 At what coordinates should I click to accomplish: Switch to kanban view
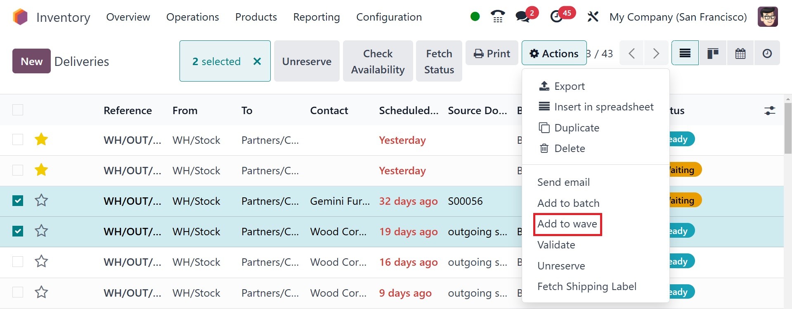pyautogui.click(x=713, y=53)
